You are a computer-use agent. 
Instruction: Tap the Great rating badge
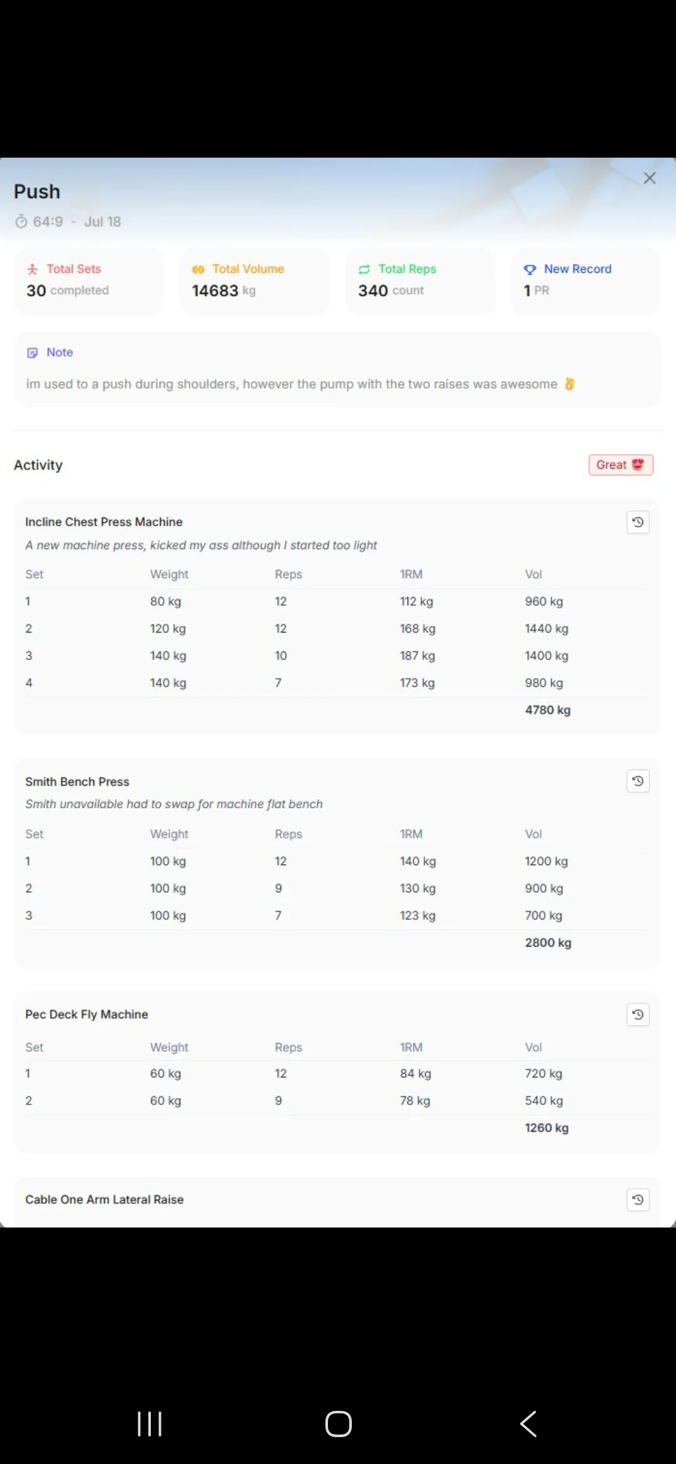(x=621, y=465)
